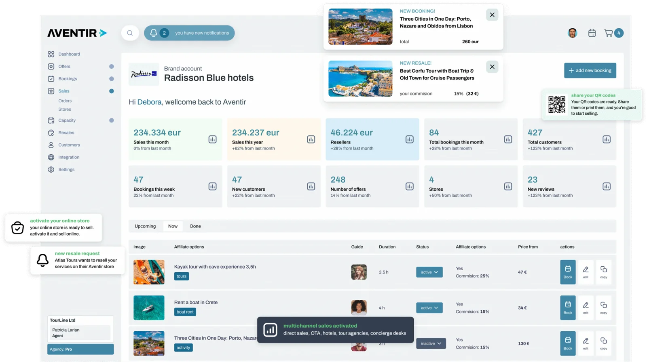Screen dimensions: 647x362
Task: Open chart for Sales this year
Action: tap(311, 139)
